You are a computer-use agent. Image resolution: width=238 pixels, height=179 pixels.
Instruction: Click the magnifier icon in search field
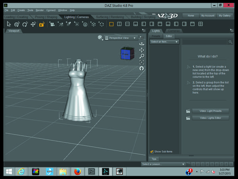point(230,42)
